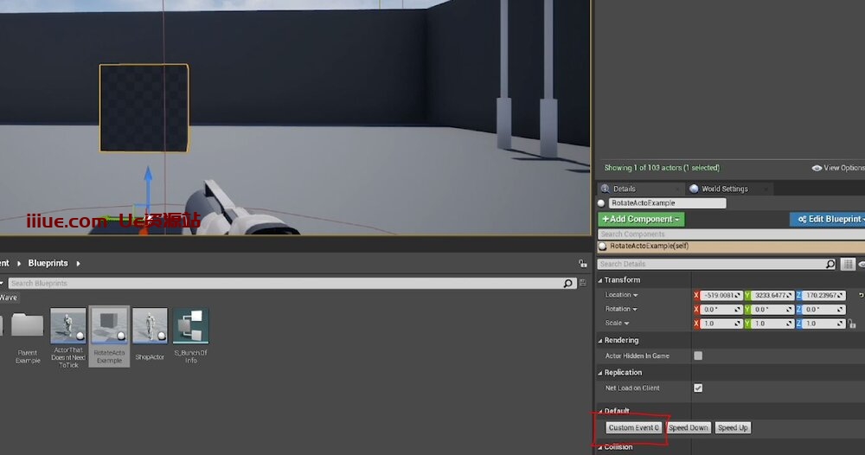Image resolution: width=865 pixels, height=455 pixels.
Task: Click the Content Browser lock icon
Action: [x=583, y=263]
